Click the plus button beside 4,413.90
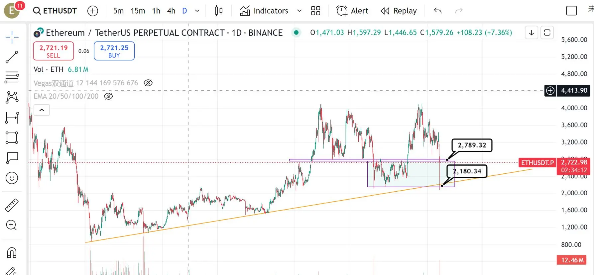 [550, 90]
